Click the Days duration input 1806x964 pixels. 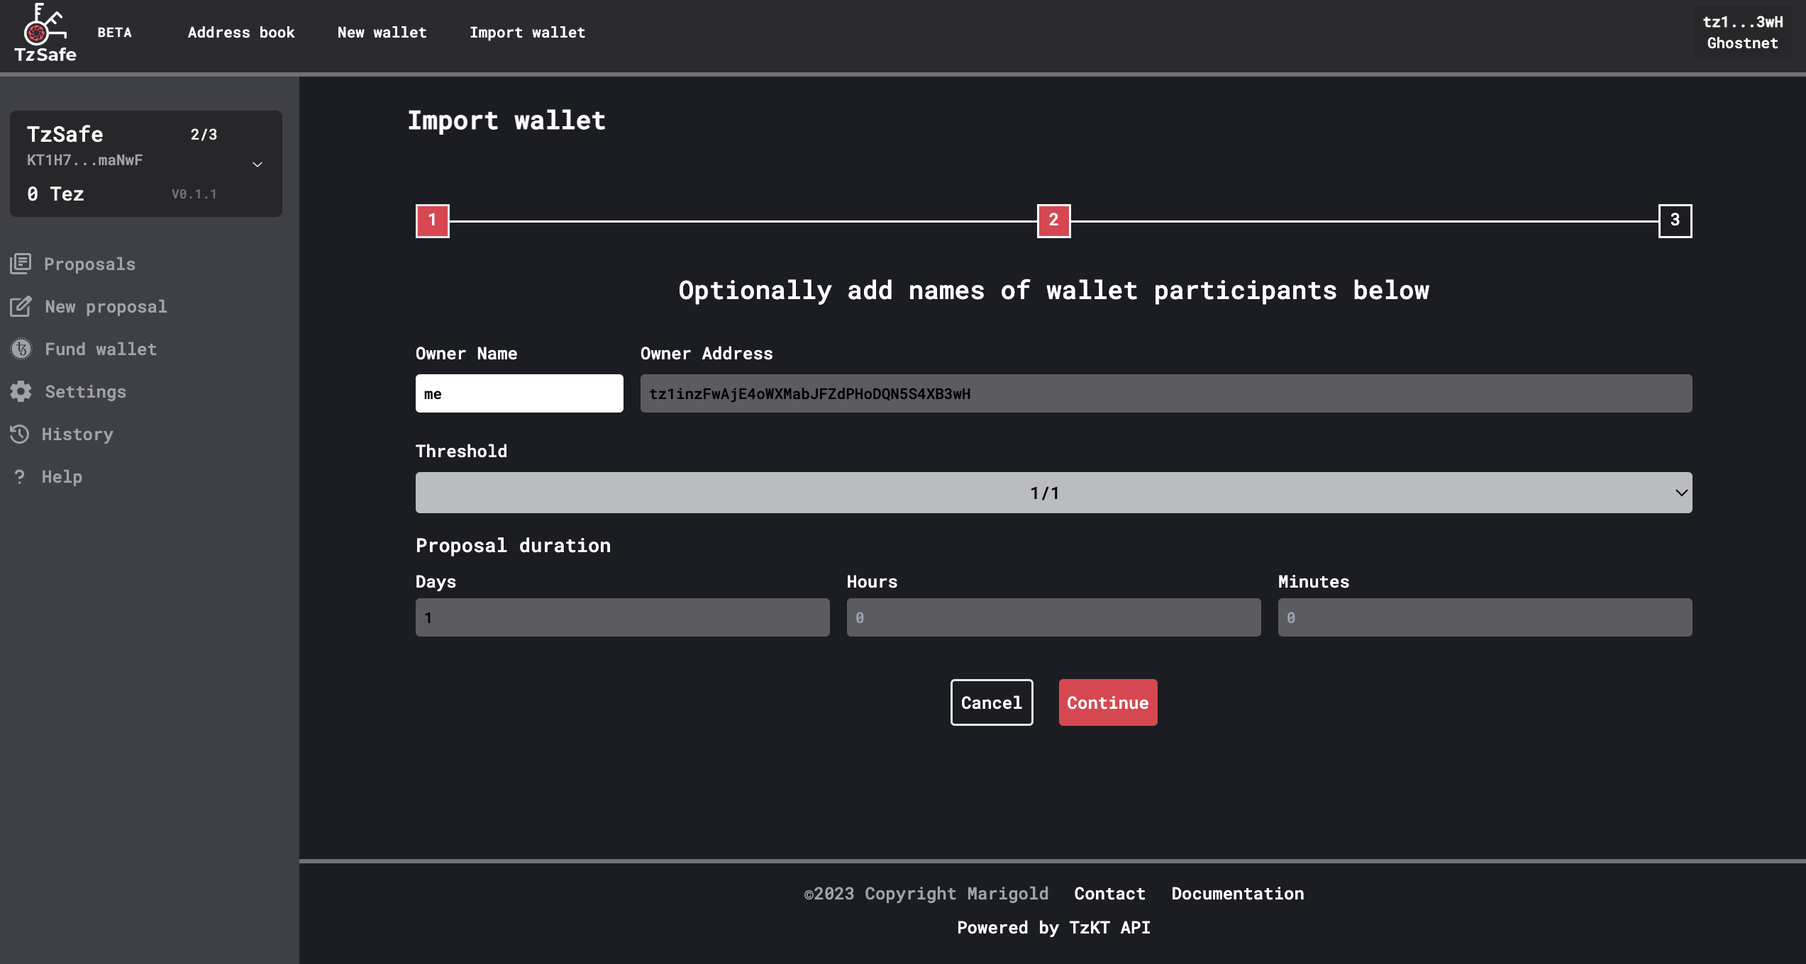click(x=622, y=617)
